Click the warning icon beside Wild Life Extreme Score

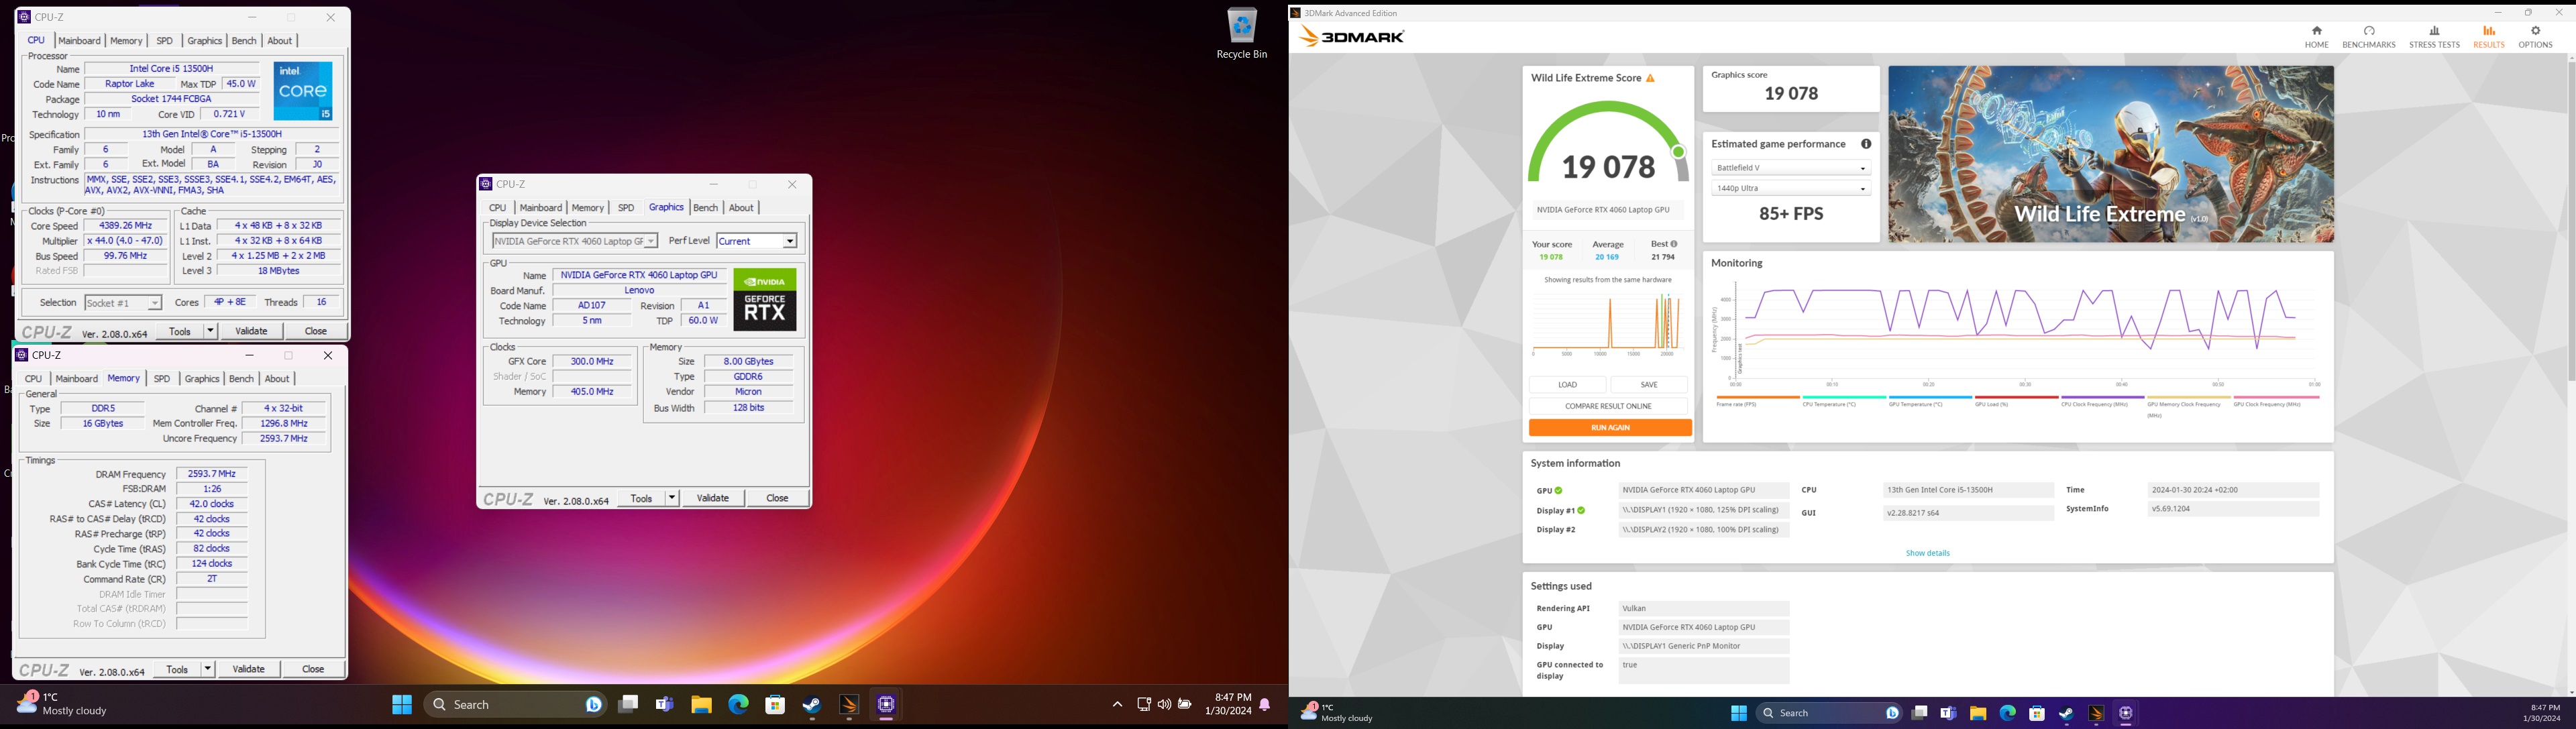tap(1651, 78)
